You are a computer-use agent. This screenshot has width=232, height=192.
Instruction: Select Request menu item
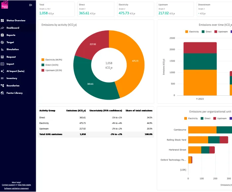click(x=11, y=57)
